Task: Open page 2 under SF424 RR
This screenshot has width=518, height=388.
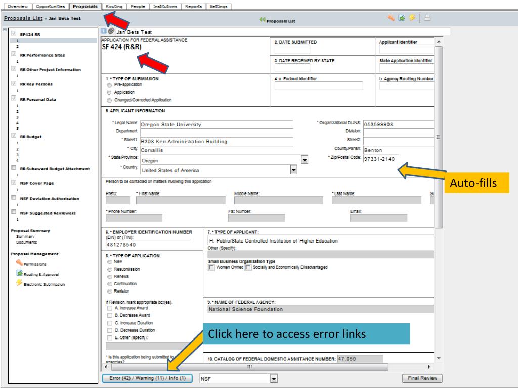Action: click(18, 47)
